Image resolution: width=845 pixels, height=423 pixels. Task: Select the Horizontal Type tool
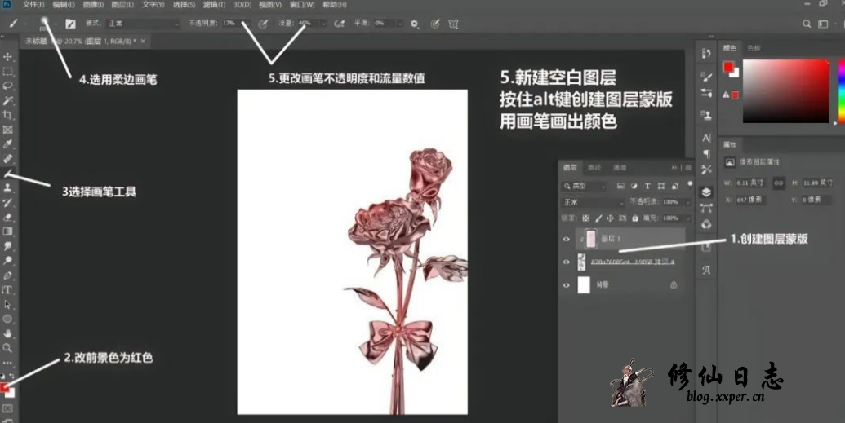[x=8, y=289]
